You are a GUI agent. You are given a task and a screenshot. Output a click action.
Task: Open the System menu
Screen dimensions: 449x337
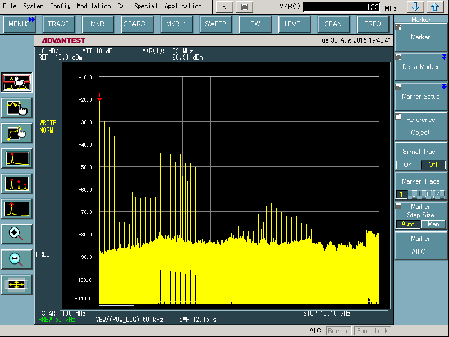coord(33,6)
